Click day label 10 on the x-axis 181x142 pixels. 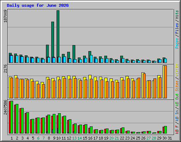point(58,138)
